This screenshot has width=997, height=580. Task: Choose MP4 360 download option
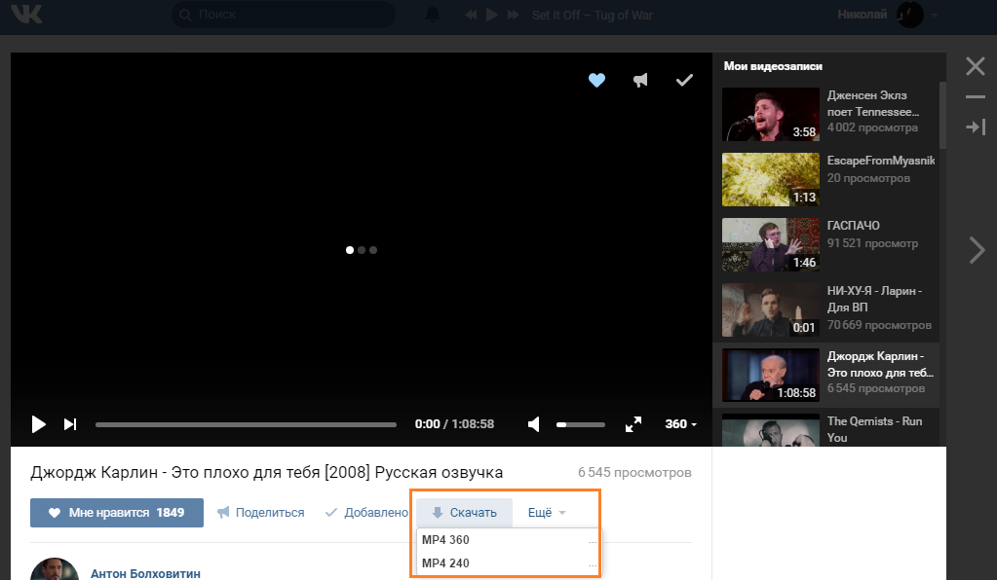pyautogui.click(x=508, y=540)
